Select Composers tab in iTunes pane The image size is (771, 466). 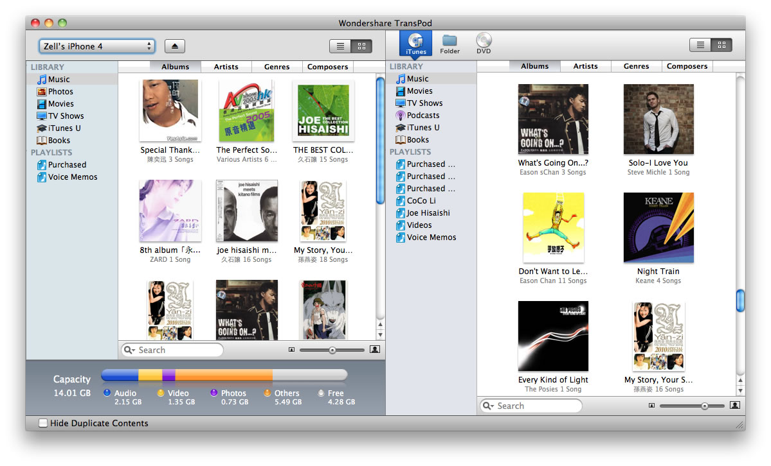pos(687,66)
